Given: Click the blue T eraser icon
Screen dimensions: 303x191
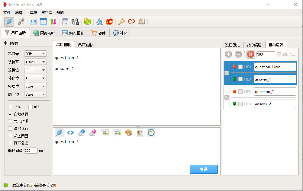Looking at the screenshot, I should point(82,133).
